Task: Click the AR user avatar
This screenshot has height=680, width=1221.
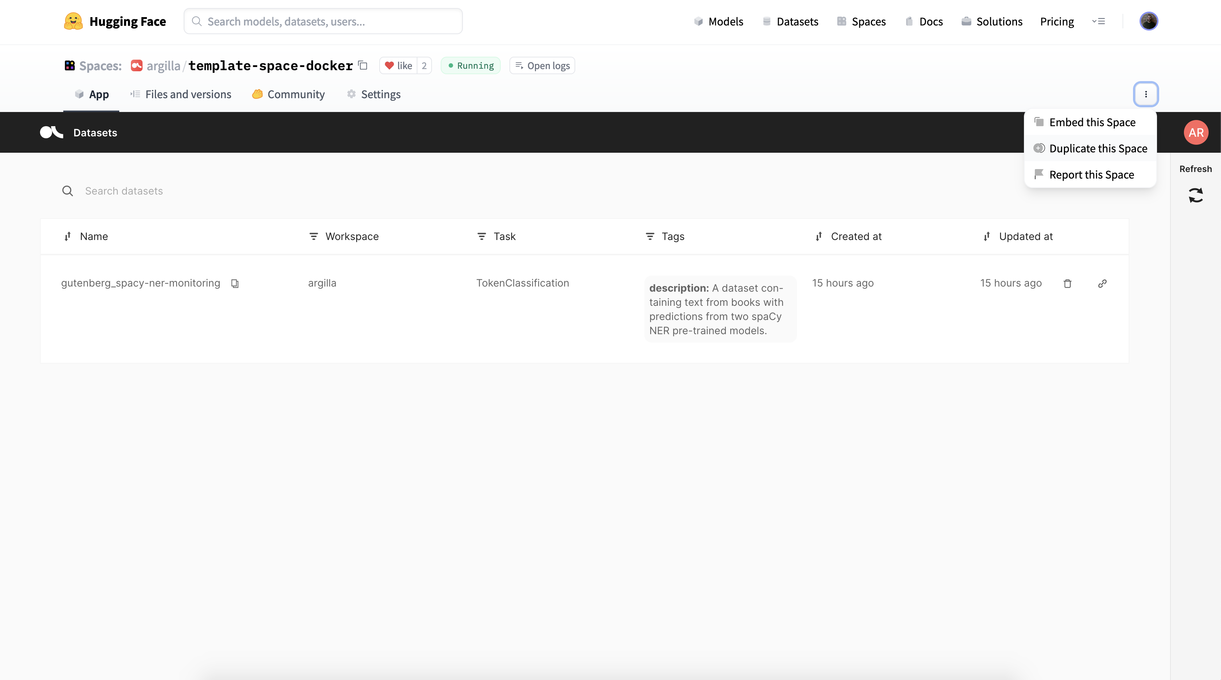Action: tap(1196, 133)
